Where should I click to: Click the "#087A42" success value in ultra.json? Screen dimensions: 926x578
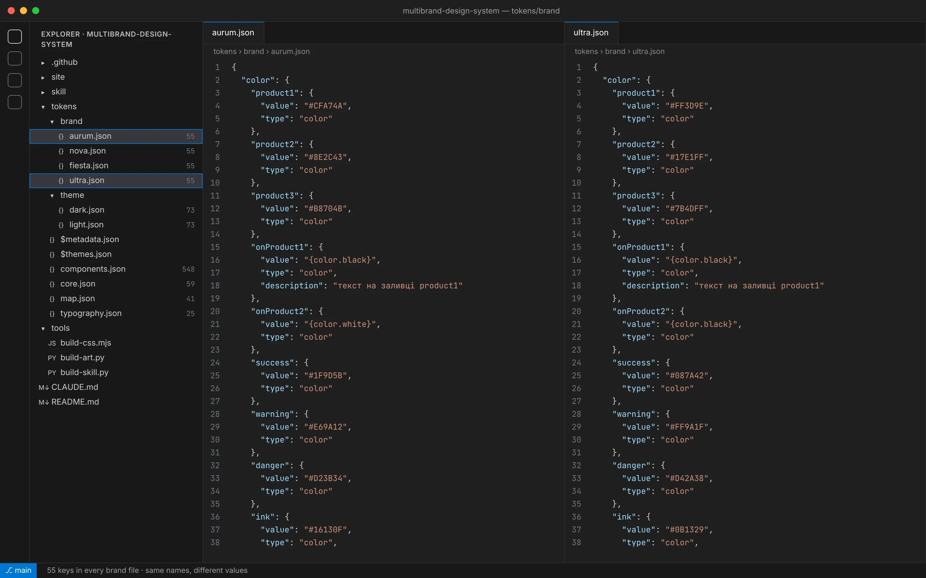[x=686, y=376]
